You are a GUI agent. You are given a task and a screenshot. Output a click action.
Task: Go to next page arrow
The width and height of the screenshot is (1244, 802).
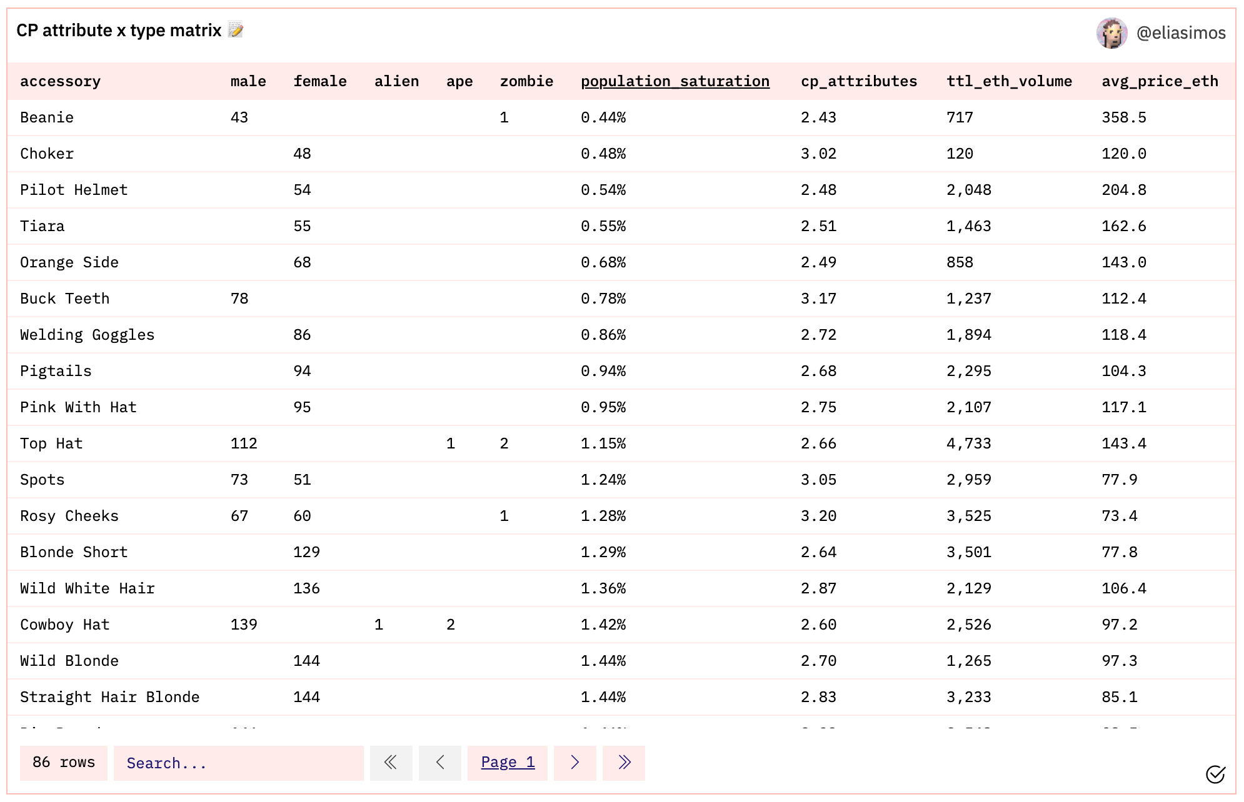tap(574, 763)
